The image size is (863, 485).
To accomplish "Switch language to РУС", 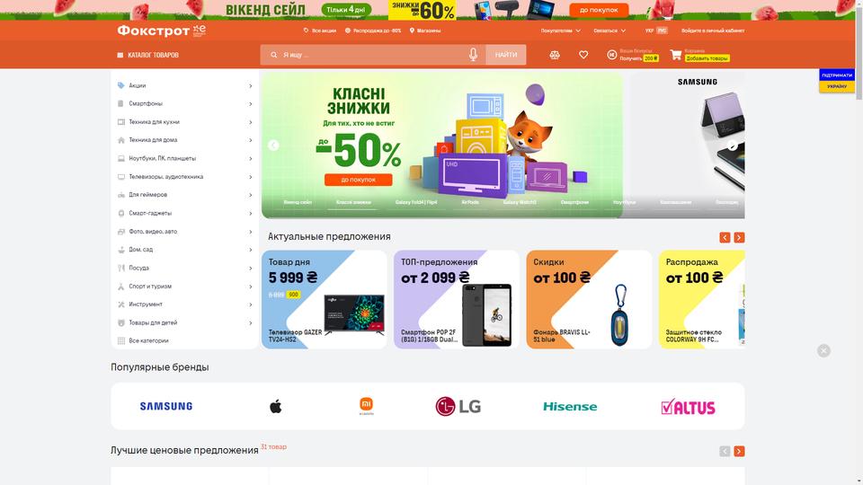I will 662,31.
